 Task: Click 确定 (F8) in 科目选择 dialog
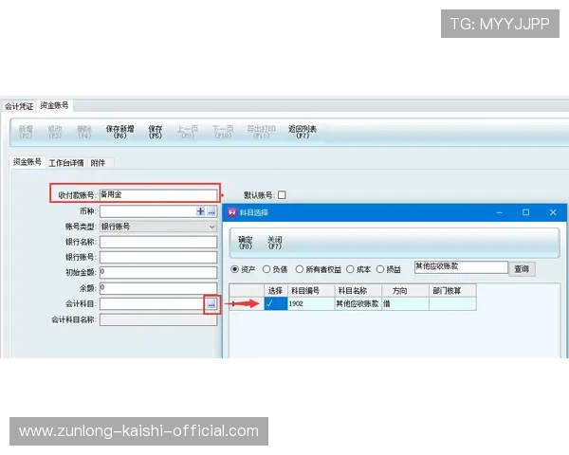pos(245,243)
